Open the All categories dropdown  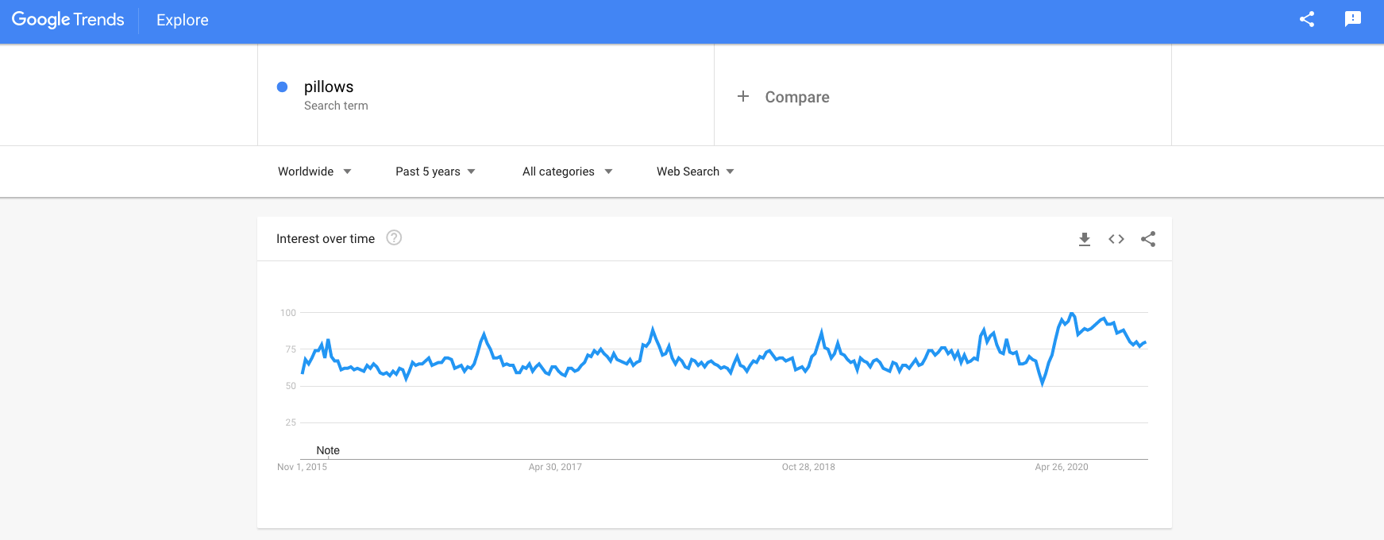tap(566, 171)
